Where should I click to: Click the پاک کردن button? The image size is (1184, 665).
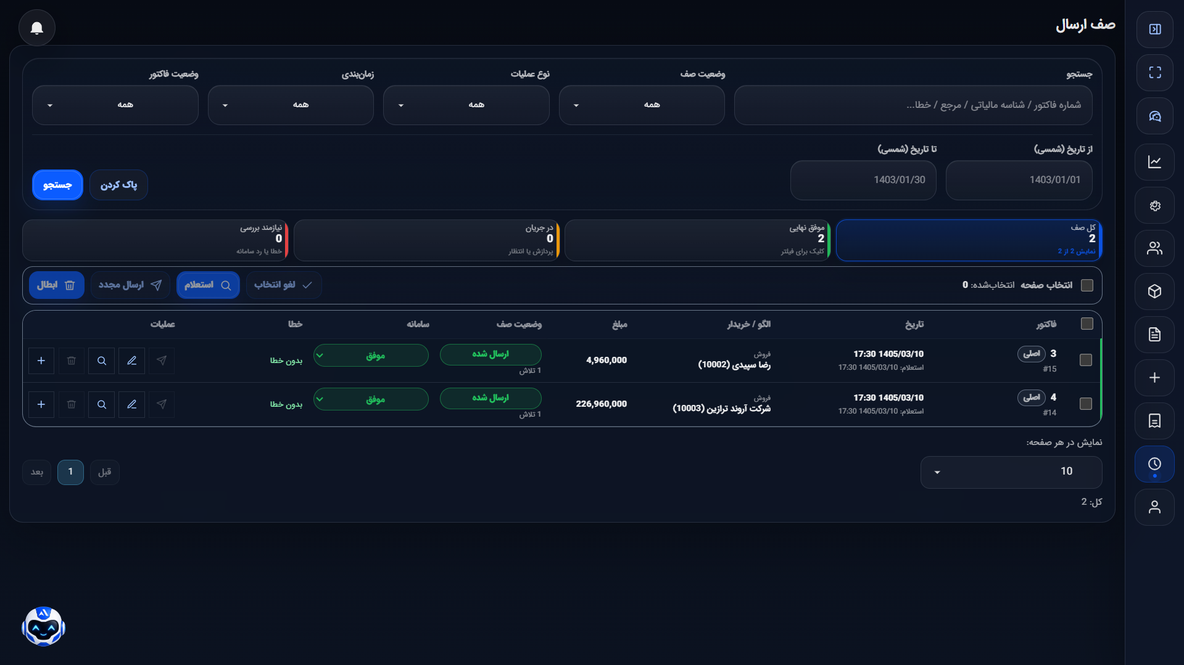click(x=118, y=185)
